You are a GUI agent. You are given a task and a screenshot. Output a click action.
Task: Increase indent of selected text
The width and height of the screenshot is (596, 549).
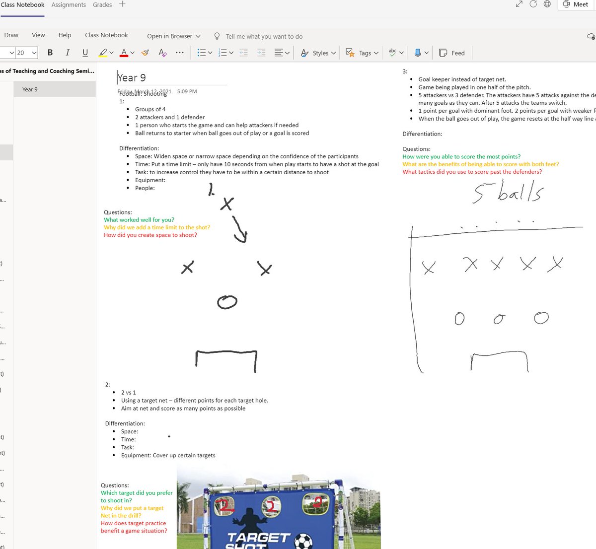click(x=261, y=52)
